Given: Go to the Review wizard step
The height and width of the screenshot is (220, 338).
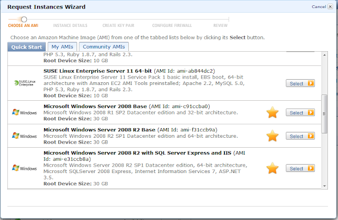Looking at the screenshot, I should pyautogui.click(x=220, y=25).
